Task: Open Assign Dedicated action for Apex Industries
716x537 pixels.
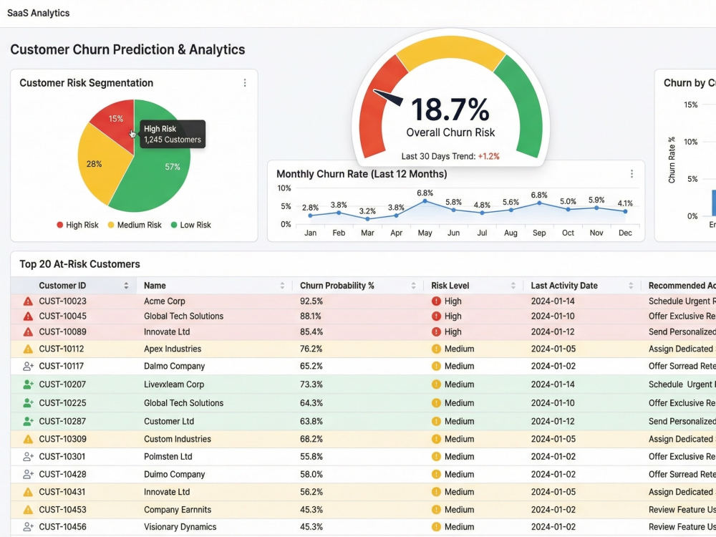Action: (682, 349)
